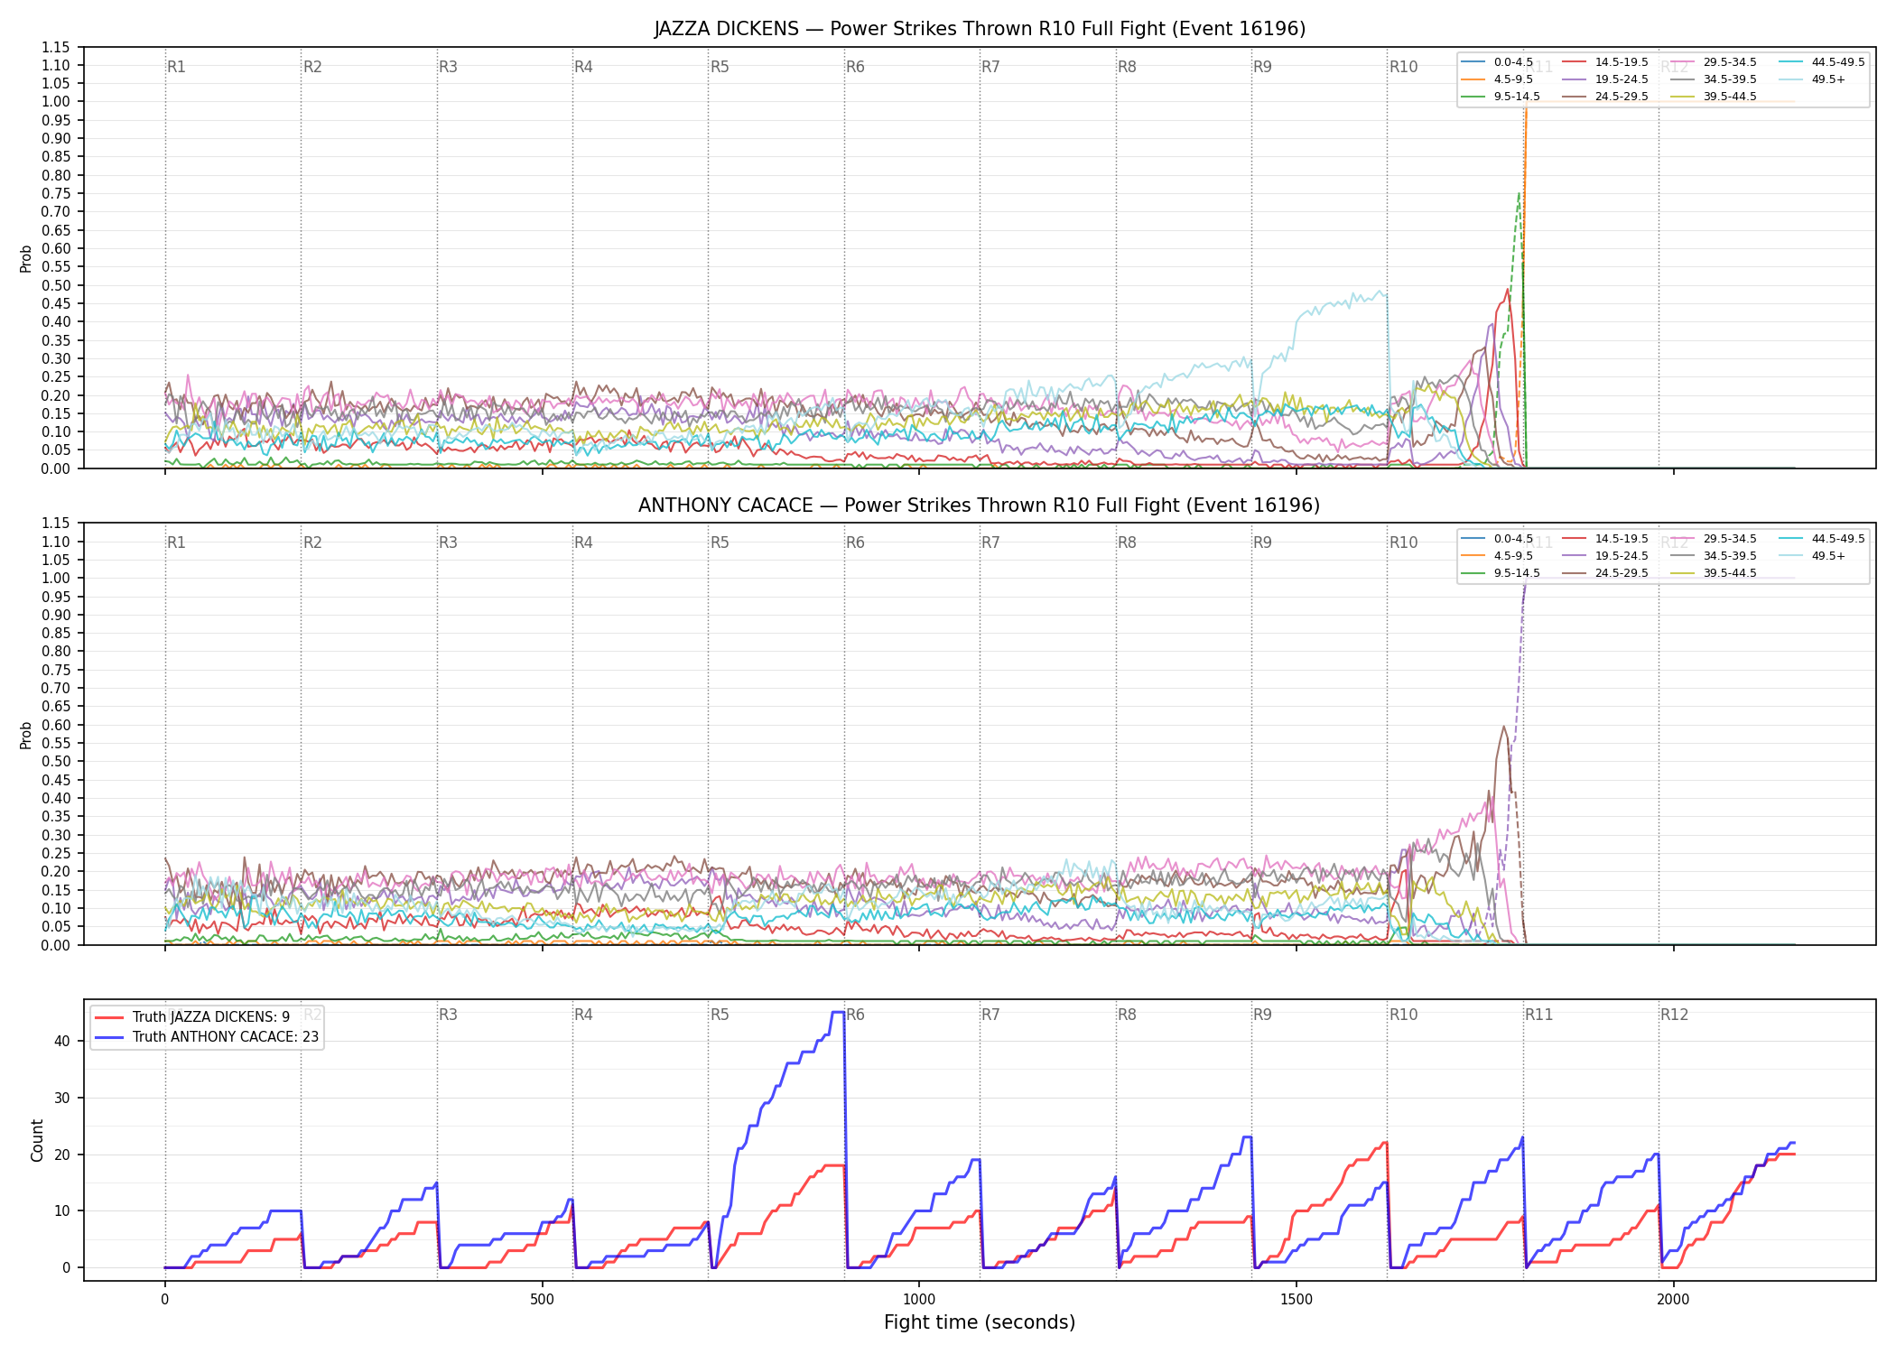Image resolution: width=1896 pixels, height=1354 pixels.
Task: Click the JAZZA DICKENS Power Strikes chart title
Action: [x=980, y=29]
